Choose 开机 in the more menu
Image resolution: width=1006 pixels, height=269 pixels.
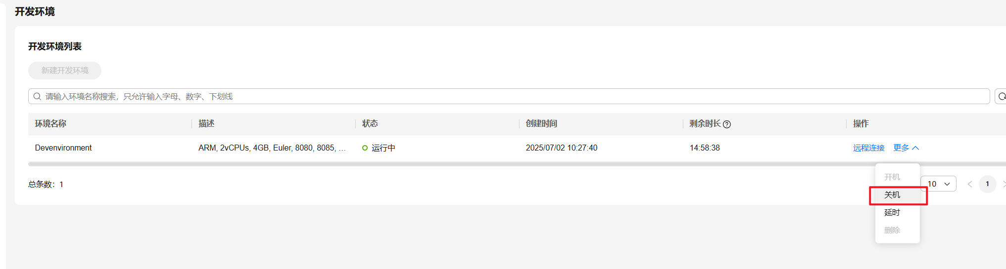(892, 177)
